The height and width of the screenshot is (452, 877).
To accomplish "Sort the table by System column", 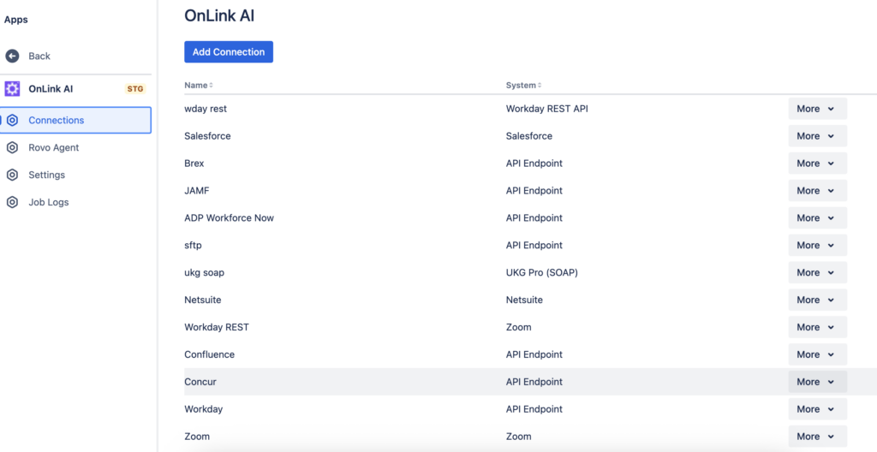I will (x=524, y=86).
